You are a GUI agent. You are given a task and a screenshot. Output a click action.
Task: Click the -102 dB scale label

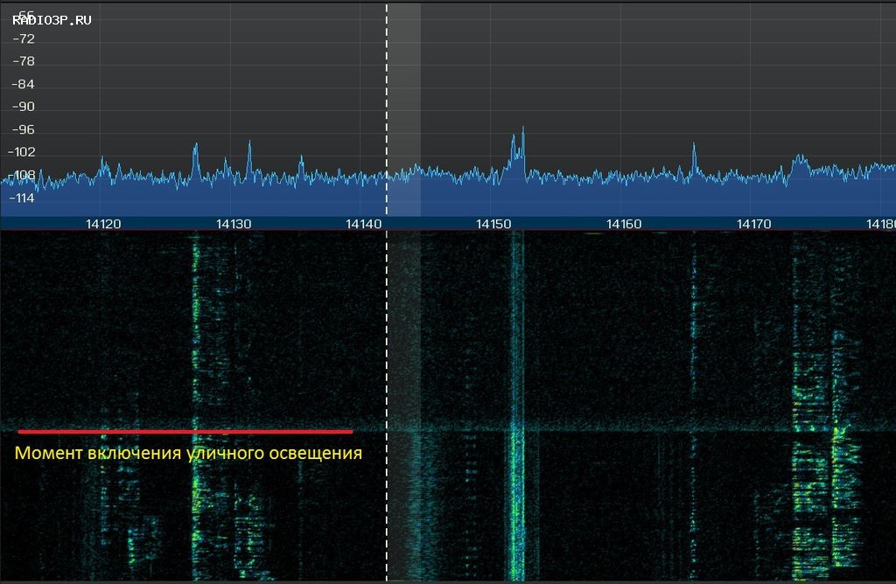click(x=20, y=152)
